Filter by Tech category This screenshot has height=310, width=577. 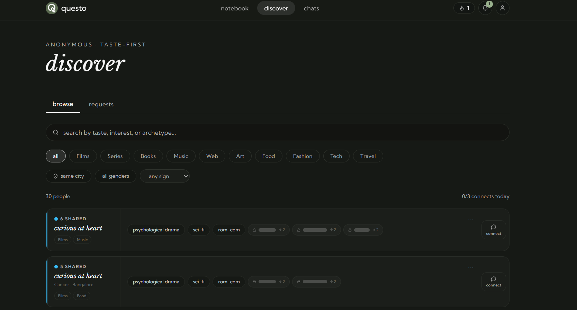point(336,156)
